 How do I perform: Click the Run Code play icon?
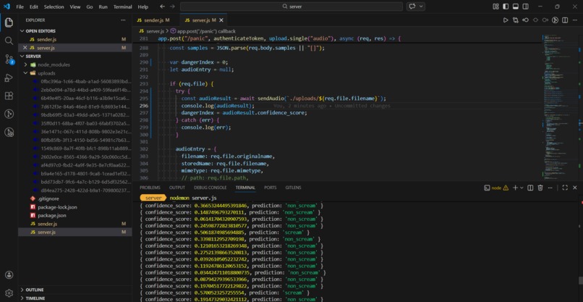[x=506, y=20]
